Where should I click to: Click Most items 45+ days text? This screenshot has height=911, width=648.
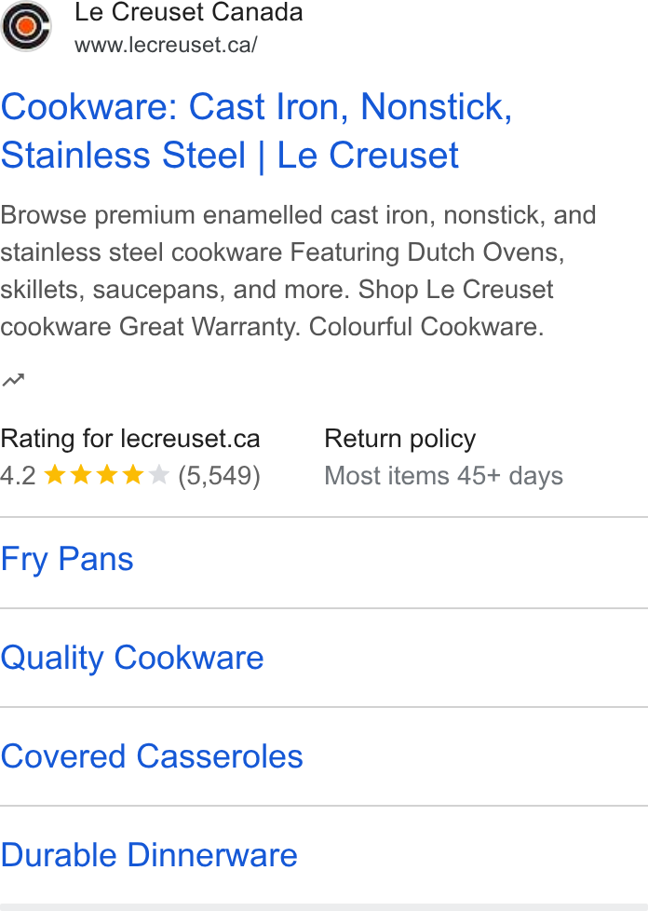[x=443, y=476]
